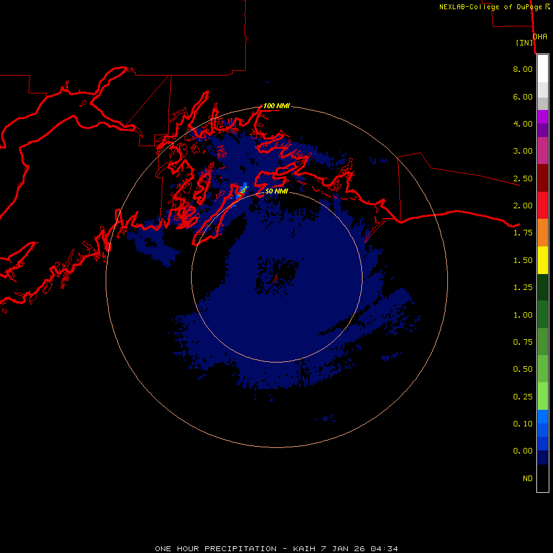Click the 1.75 legend value
The width and height of the screenshot is (553, 553).
click(x=523, y=233)
